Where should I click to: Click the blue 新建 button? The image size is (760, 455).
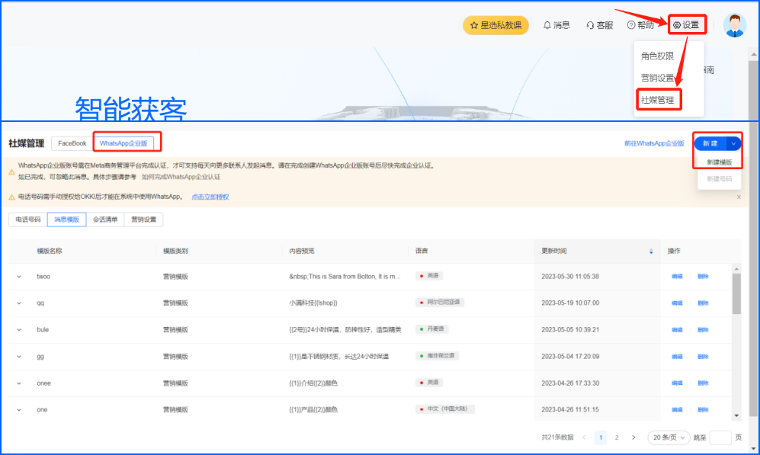click(710, 143)
